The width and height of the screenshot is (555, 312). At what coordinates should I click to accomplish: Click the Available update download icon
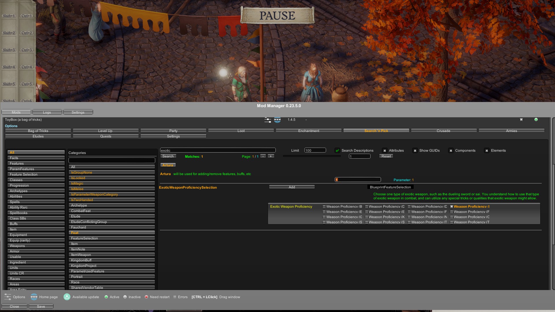67,297
